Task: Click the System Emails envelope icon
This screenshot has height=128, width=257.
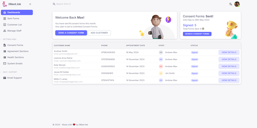Action: 5,64
